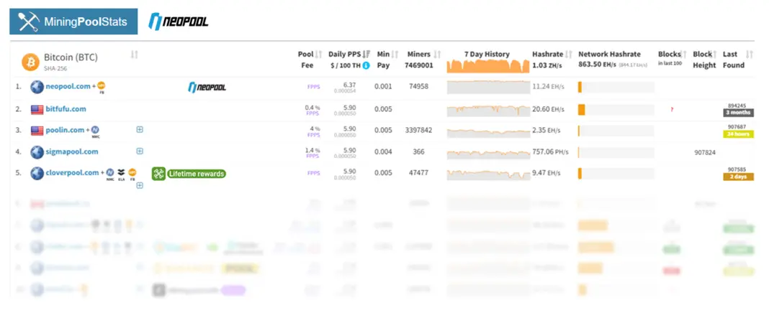The height and width of the screenshot is (313, 769).
Task: Open the Daily PPS info icon
Action: [x=366, y=65]
